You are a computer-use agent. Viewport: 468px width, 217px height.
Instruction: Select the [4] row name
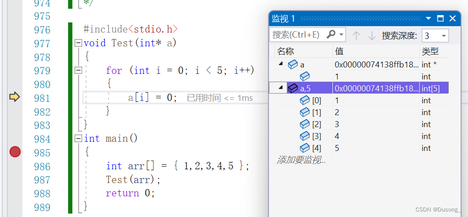pyautogui.click(x=317, y=148)
